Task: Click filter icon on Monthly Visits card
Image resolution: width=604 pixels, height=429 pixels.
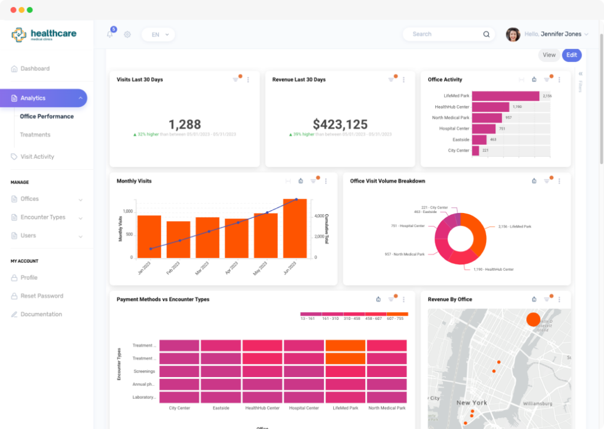Action: 313,181
